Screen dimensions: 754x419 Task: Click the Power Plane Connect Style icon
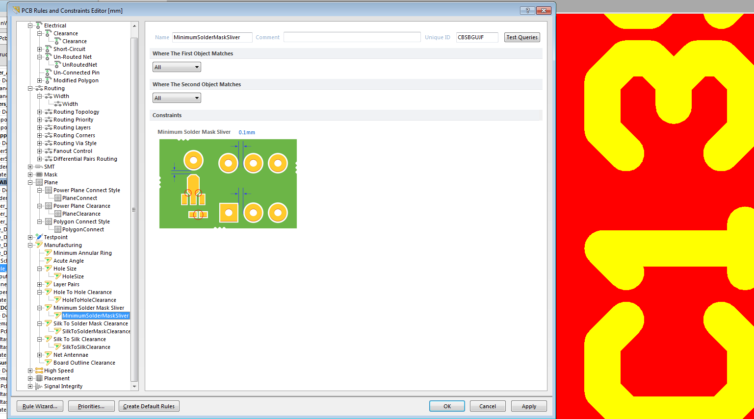pyautogui.click(x=49, y=190)
